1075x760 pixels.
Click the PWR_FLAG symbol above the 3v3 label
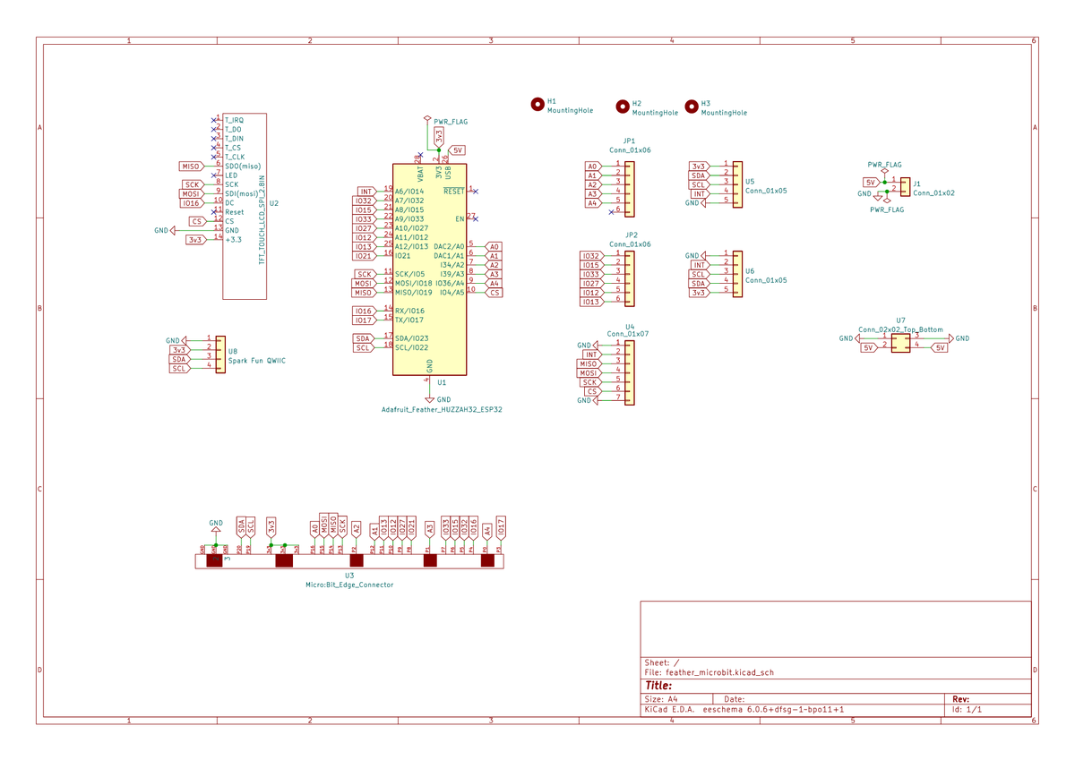[427, 120]
